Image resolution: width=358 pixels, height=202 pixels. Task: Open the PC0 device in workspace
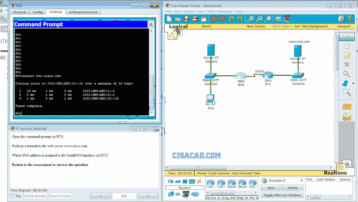tap(211, 98)
